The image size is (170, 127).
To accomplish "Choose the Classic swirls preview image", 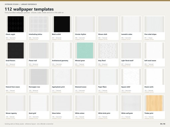I will point(154,77).
